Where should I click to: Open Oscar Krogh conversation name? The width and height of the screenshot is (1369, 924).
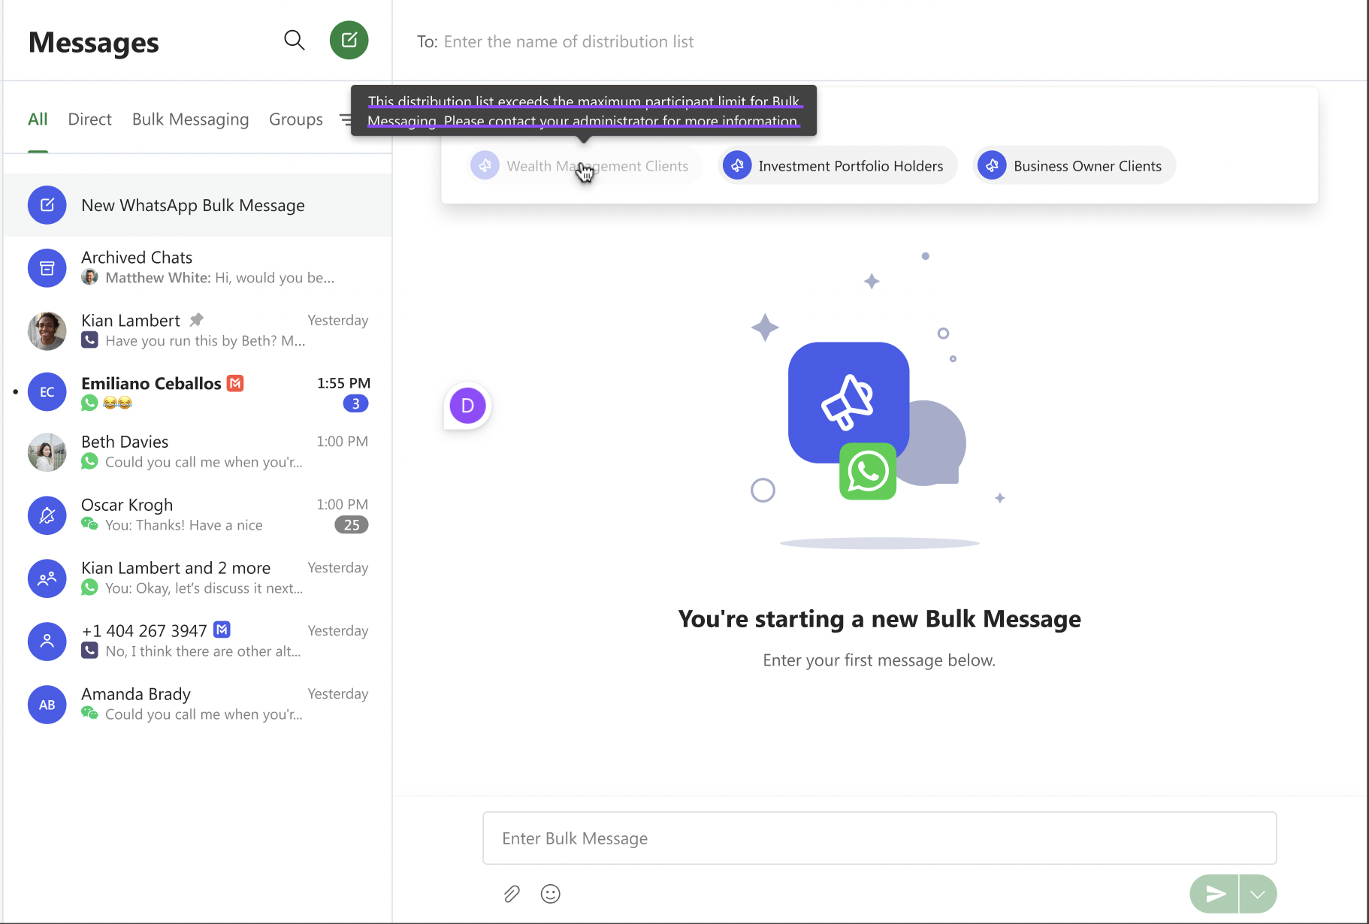127,505
